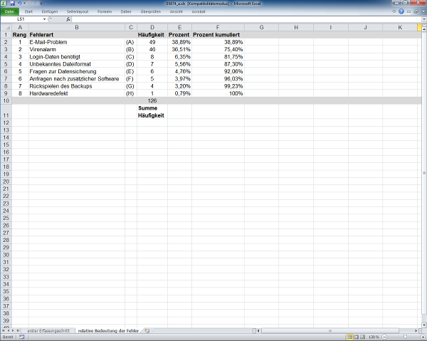Open the Einfügen ribbon tab

(50, 12)
